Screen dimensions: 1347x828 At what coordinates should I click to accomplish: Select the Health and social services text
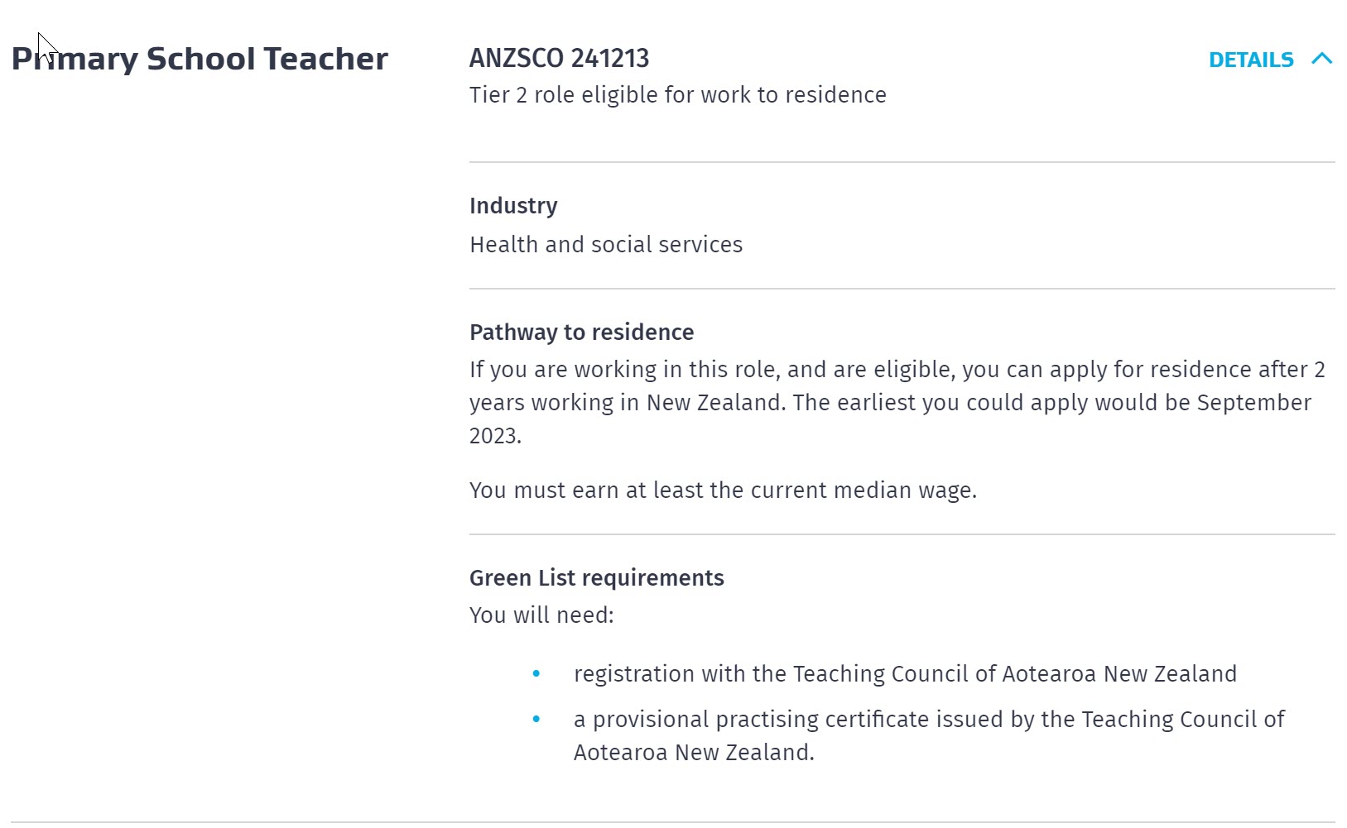pyautogui.click(x=606, y=245)
